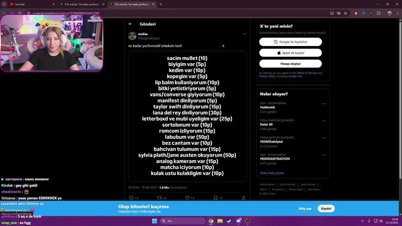The image size is (402, 226).
Task: Expand Daha fazla footer options
Action: pyautogui.click(x=314, y=190)
